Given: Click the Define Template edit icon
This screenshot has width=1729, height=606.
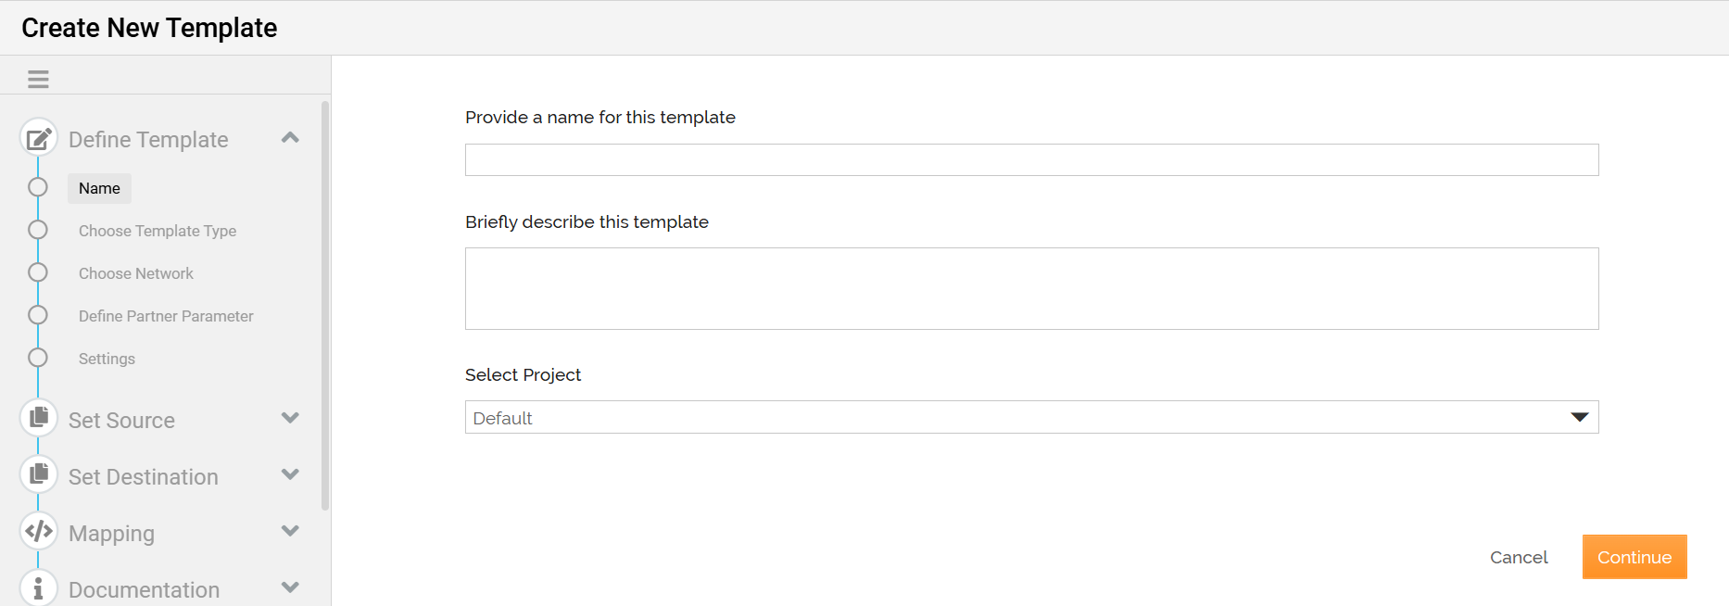Looking at the screenshot, I should pyautogui.click(x=39, y=139).
